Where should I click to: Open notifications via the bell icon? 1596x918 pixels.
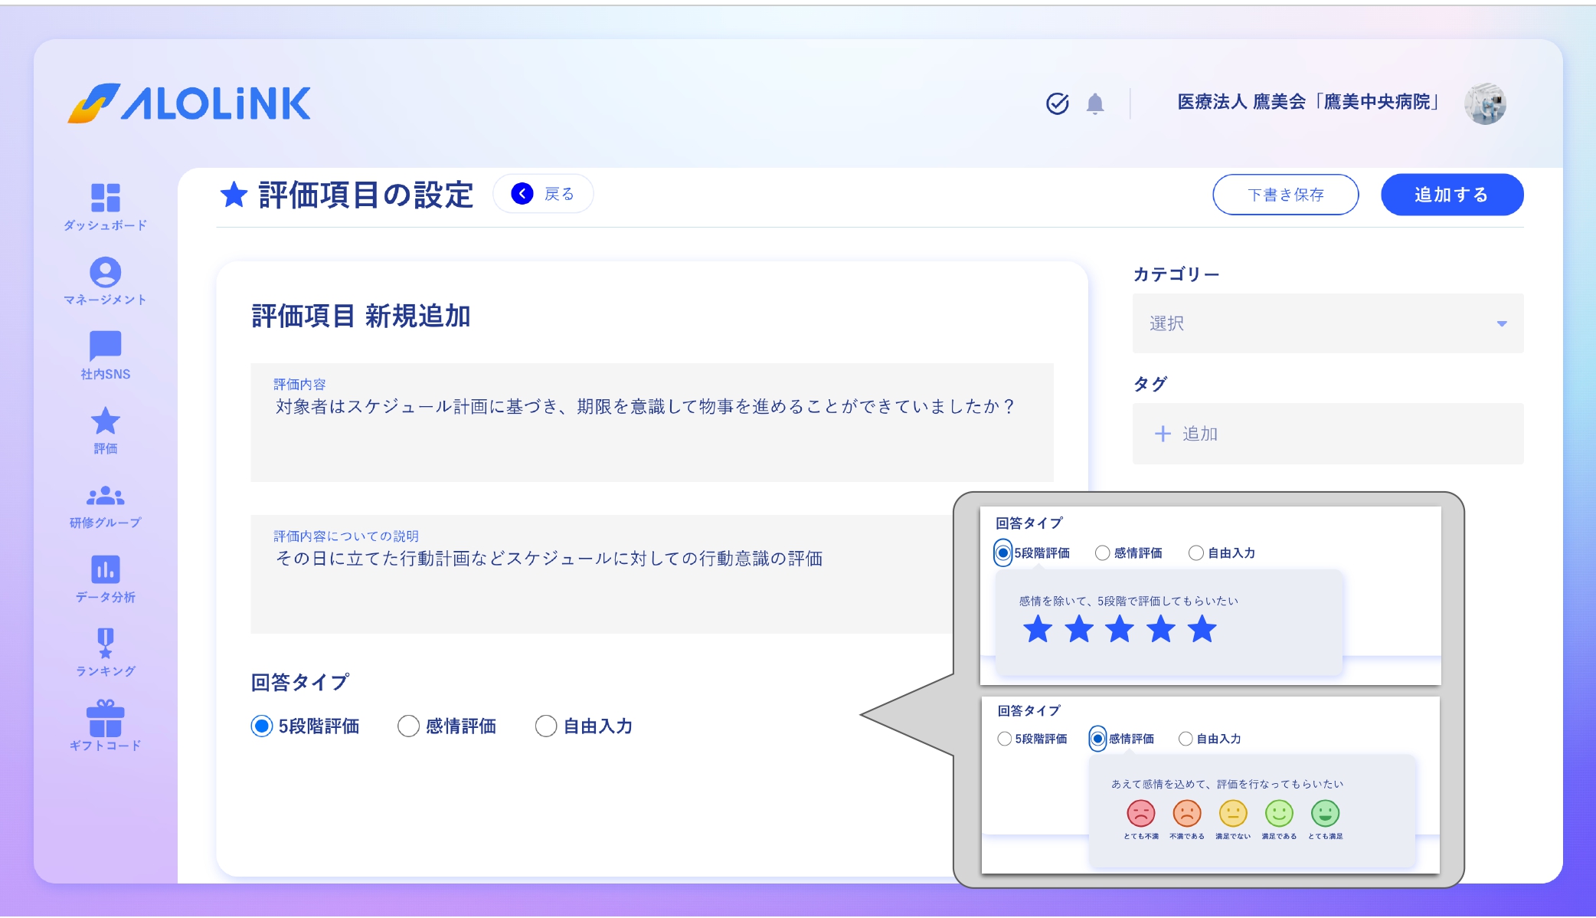click(1095, 104)
